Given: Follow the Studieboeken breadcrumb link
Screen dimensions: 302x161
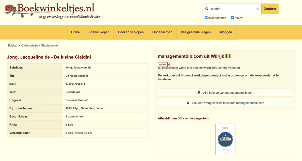Looking at the screenshot, I should 50,46.
